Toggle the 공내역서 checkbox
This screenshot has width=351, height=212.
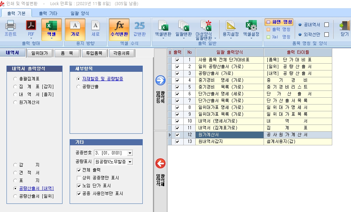326,25
